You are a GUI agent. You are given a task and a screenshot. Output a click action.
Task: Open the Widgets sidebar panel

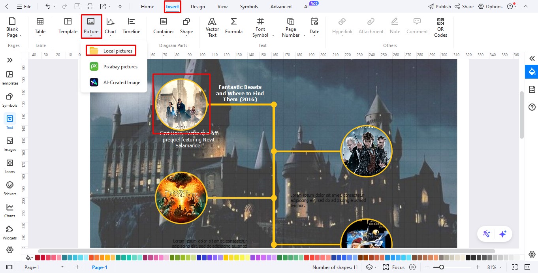pyautogui.click(x=10, y=232)
